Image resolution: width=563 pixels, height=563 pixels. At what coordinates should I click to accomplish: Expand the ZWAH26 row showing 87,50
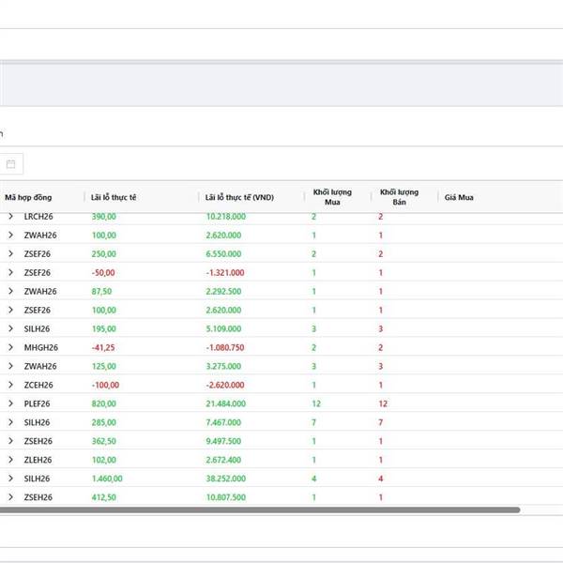pyautogui.click(x=10, y=291)
